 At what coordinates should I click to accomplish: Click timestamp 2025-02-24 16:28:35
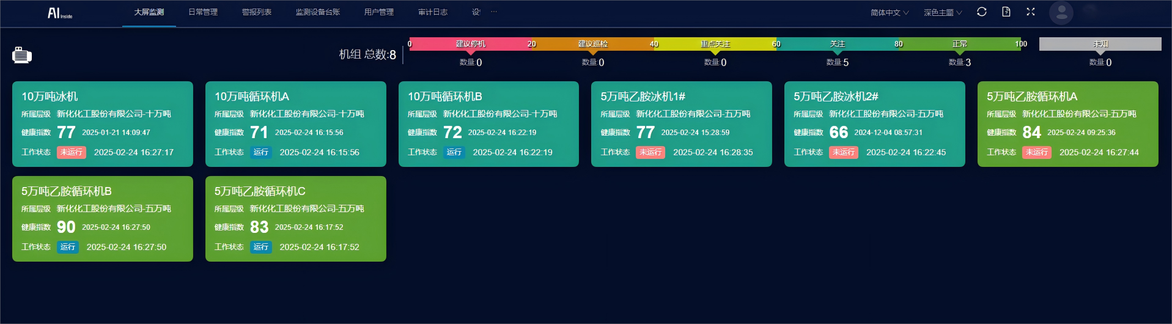(713, 152)
